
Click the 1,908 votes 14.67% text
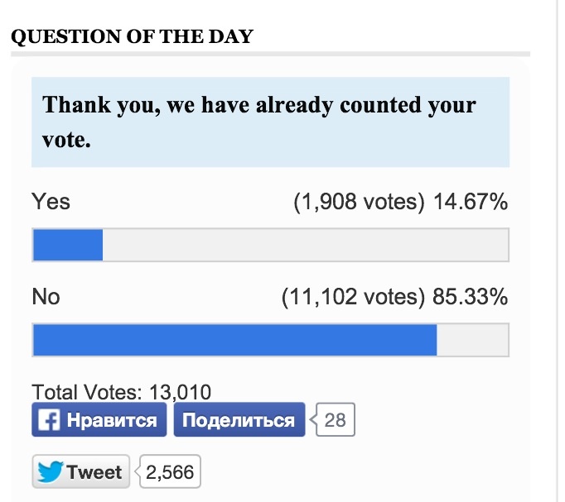tap(401, 201)
